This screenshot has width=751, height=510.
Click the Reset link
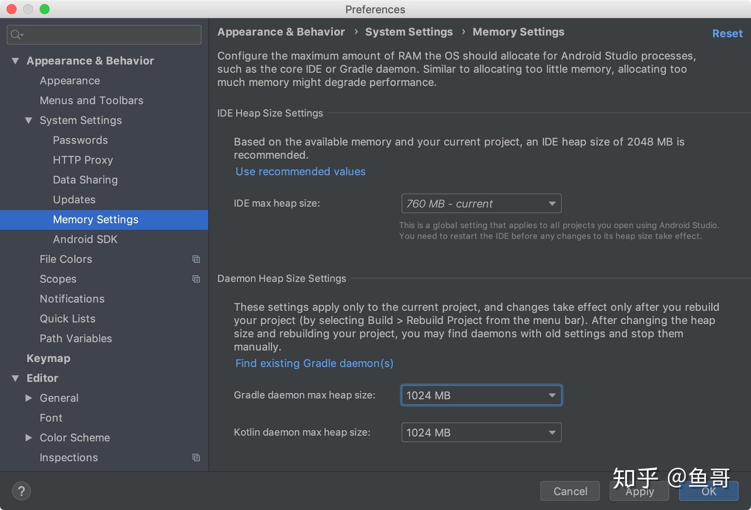coord(727,33)
